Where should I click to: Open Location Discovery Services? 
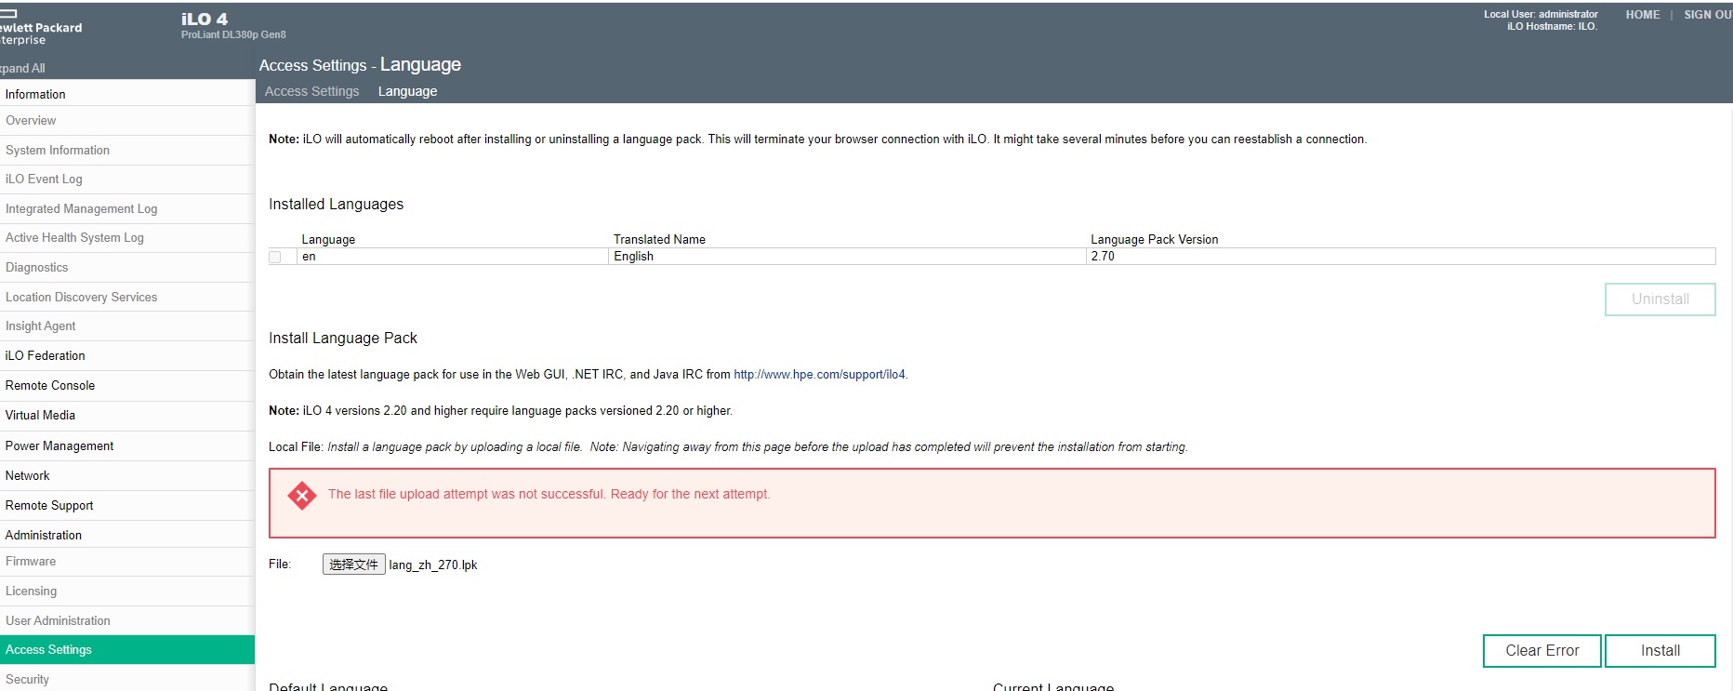(127, 297)
